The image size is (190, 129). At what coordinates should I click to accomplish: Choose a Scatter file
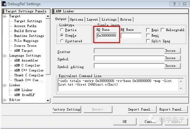click(x=172, y=51)
